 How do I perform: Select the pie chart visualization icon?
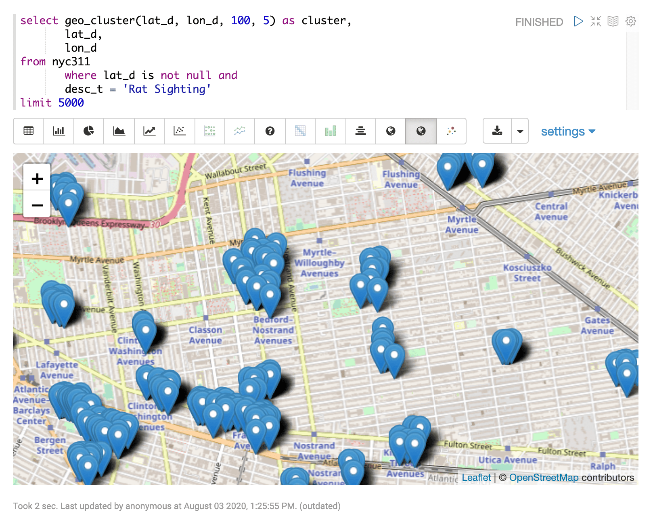[89, 131]
